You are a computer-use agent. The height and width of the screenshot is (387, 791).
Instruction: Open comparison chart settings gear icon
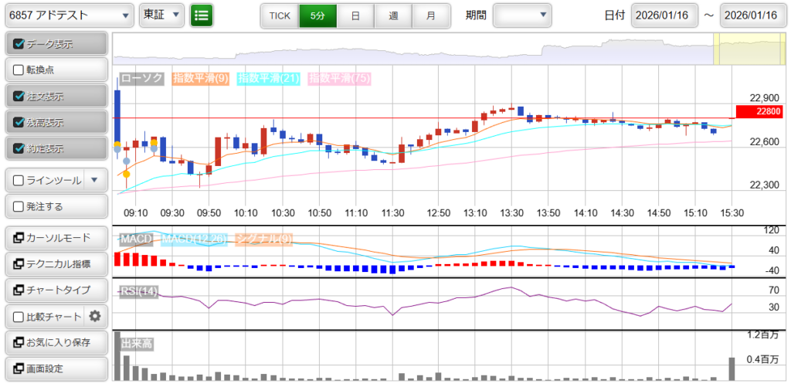click(x=95, y=316)
